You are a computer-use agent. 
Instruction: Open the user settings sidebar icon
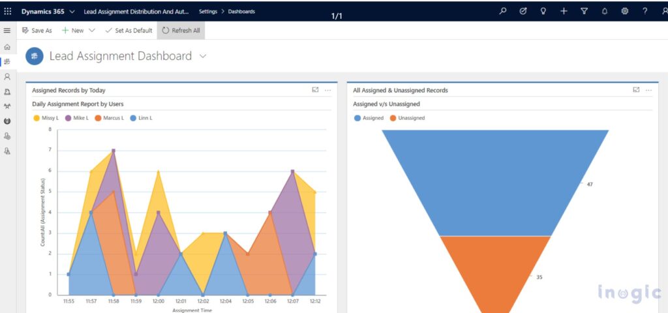(7, 136)
